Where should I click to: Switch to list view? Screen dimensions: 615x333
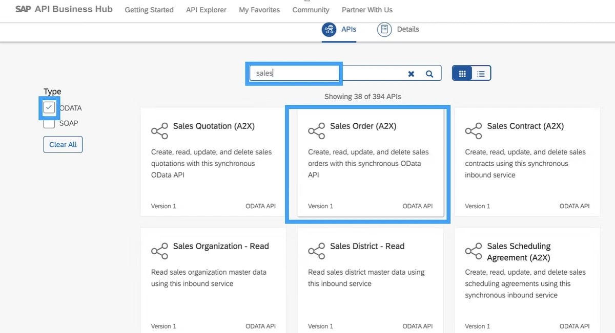click(x=481, y=74)
